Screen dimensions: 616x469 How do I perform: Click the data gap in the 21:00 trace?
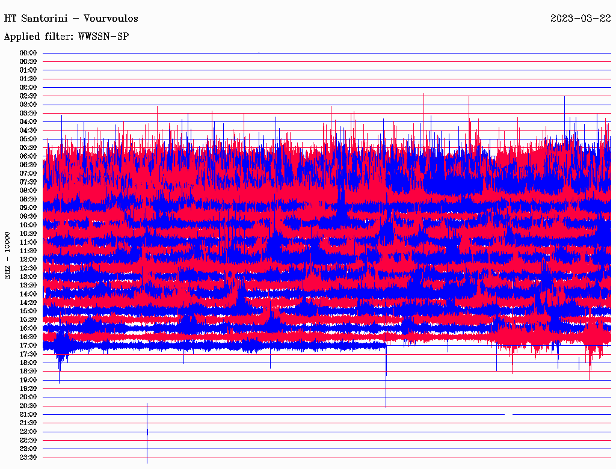point(508,414)
